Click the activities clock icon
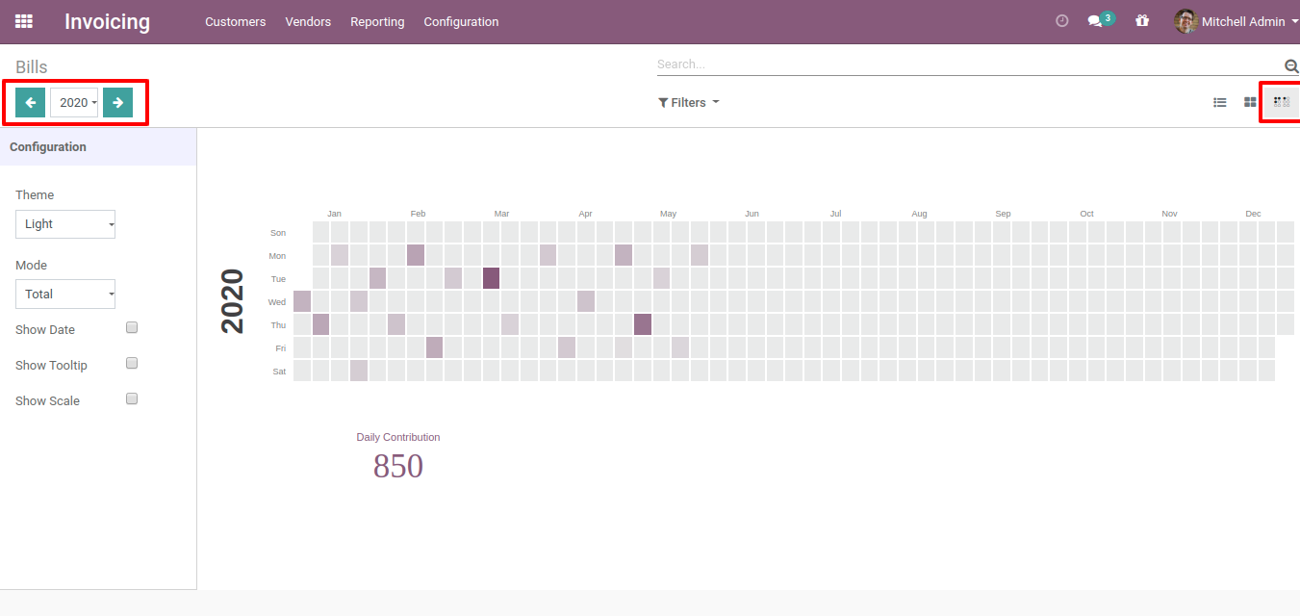The width and height of the screenshot is (1300, 616). [x=1062, y=21]
